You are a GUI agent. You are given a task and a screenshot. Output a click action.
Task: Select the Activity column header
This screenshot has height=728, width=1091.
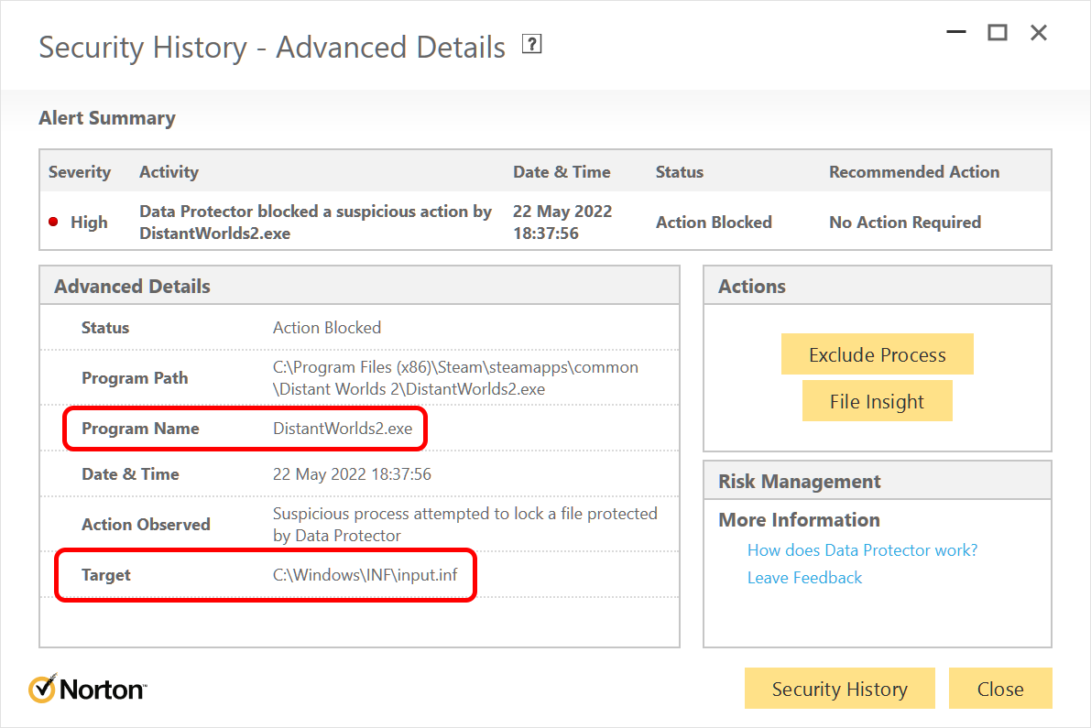tap(169, 172)
